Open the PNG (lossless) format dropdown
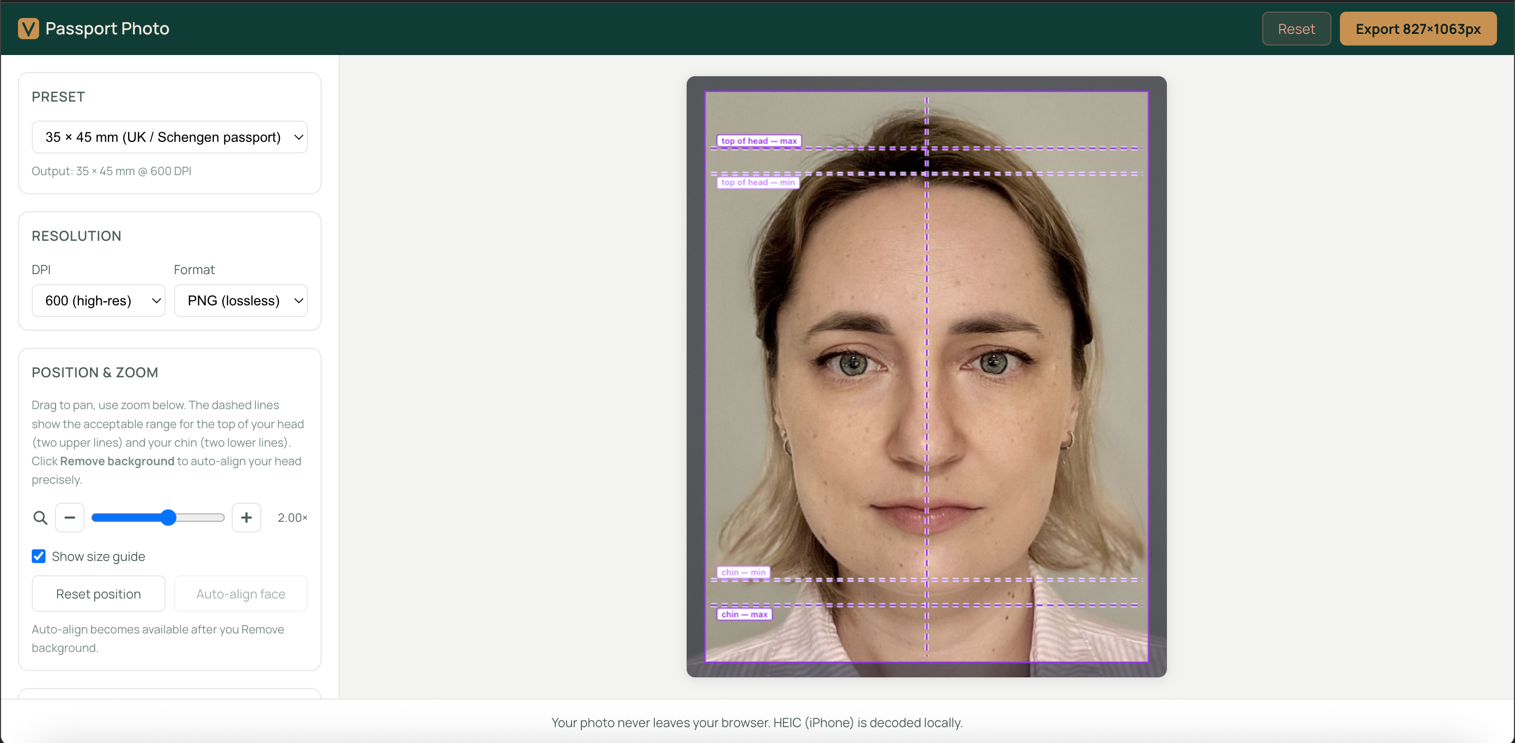This screenshot has width=1515, height=743. point(241,301)
